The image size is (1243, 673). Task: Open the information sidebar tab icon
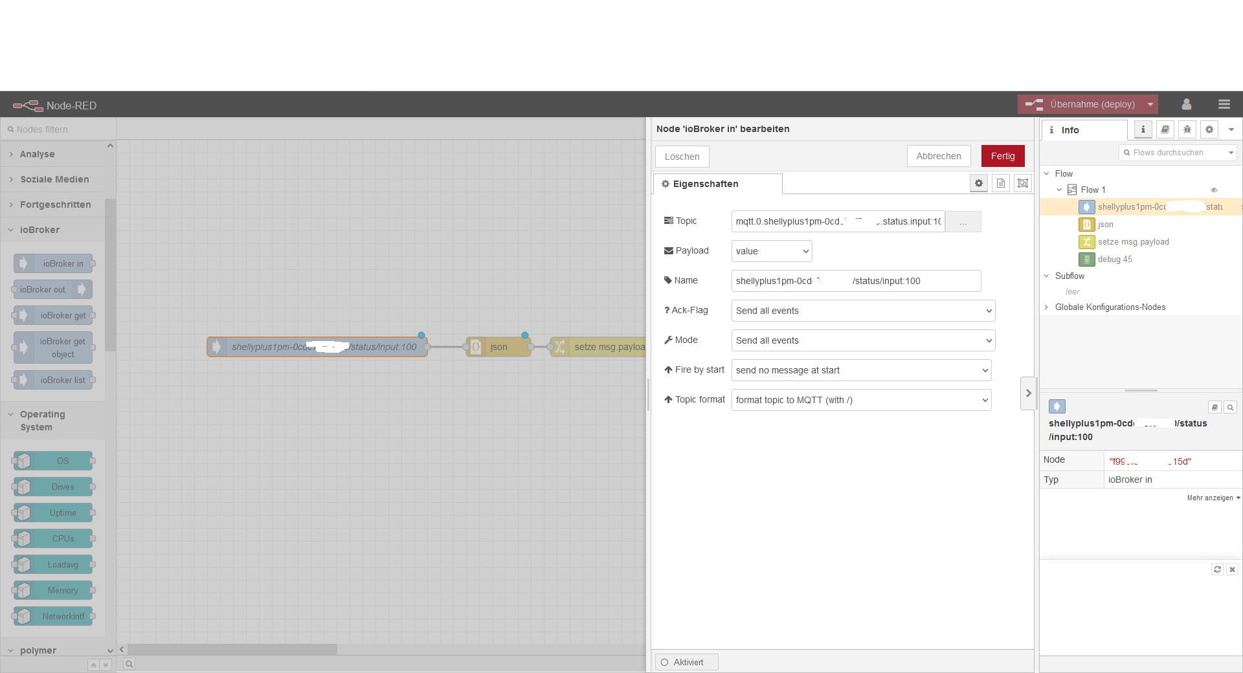click(x=1143, y=129)
